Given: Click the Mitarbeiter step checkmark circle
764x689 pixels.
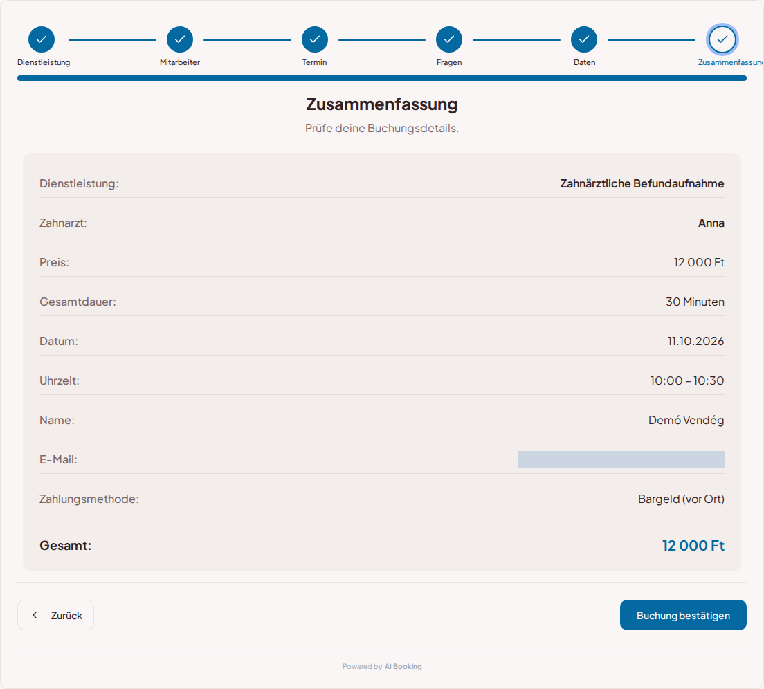Looking at the screenshot, I should pyautogui.click(x=180, y=39).
